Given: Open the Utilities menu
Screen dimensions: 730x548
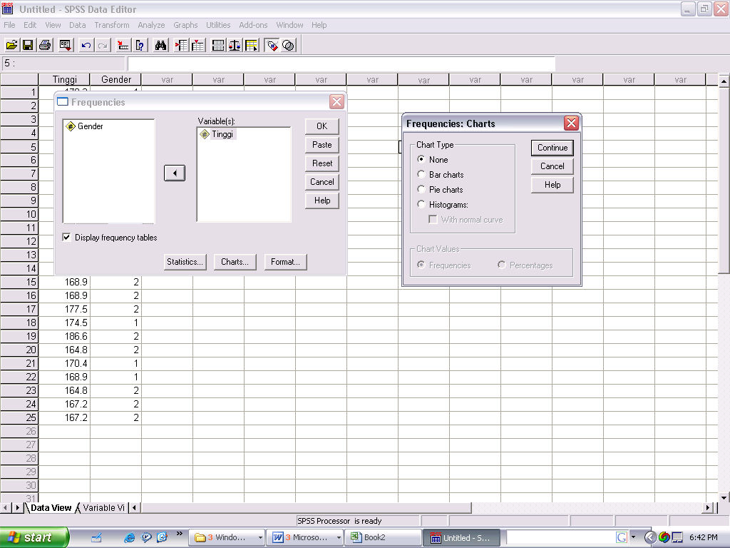Looking at the screenshot, I should pos(218,25).
